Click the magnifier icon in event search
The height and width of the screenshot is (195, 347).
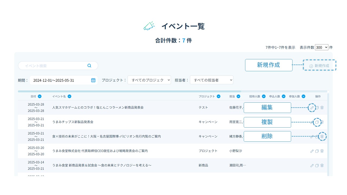pos(89,66)
